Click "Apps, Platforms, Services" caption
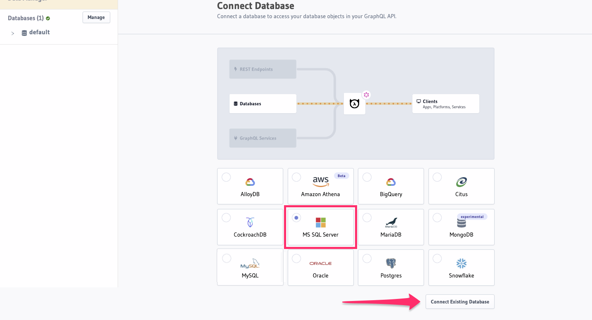This screenshot has width=592, height=320. (x=444, y=107)
